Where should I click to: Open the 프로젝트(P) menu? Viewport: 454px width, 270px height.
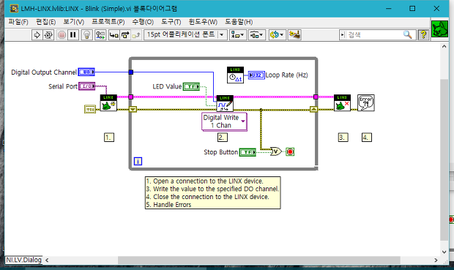coord(108,22)
